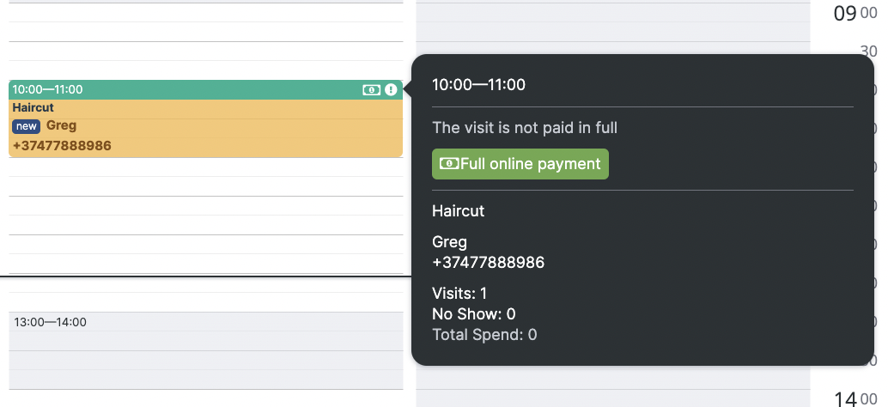Click the 09:00 time label on right axis
Viewport: 888px width, 407px height.
tap(855, 13)
